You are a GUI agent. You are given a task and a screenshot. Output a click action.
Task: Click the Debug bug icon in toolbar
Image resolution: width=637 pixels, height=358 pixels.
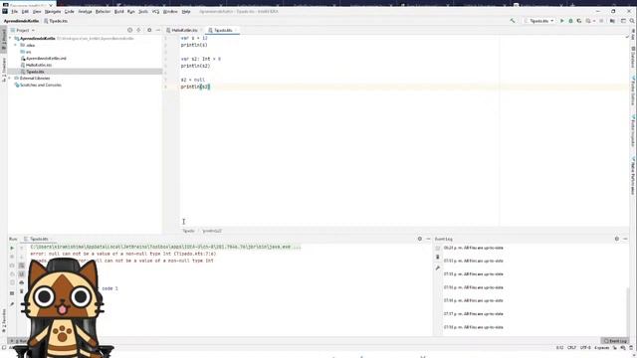pyautogui.click(x=570, y=21)
